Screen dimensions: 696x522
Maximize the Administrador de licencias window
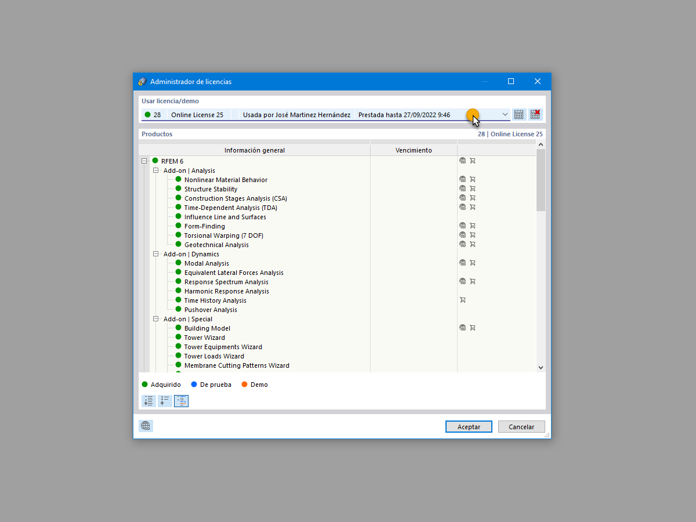point(511,81)
